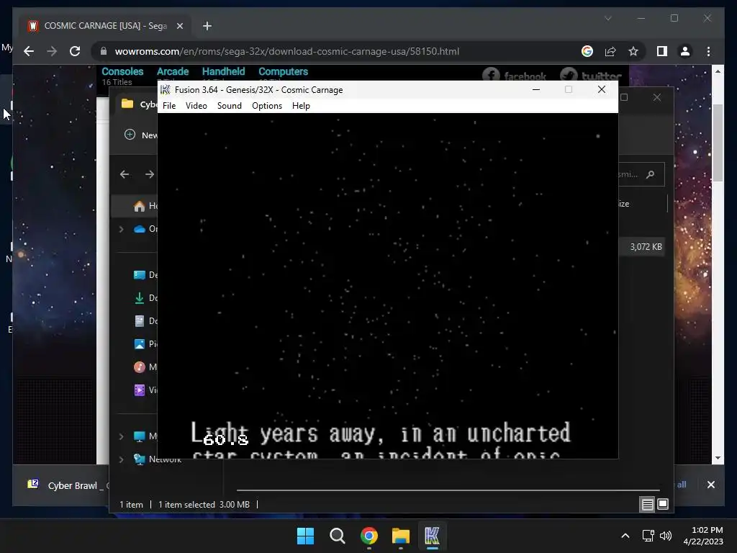The width and height of the screenshot is (737, 553).
Task: Open the Arcade link on wowroms
Action: pos(173,71)
